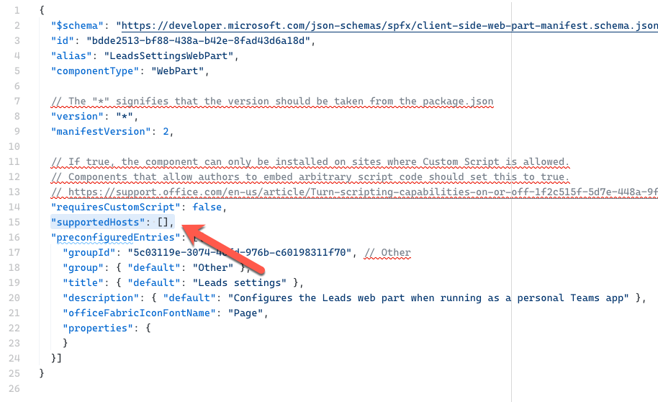Click the "LeadsSettingsWebPart" alias value

tap(168, 56)
